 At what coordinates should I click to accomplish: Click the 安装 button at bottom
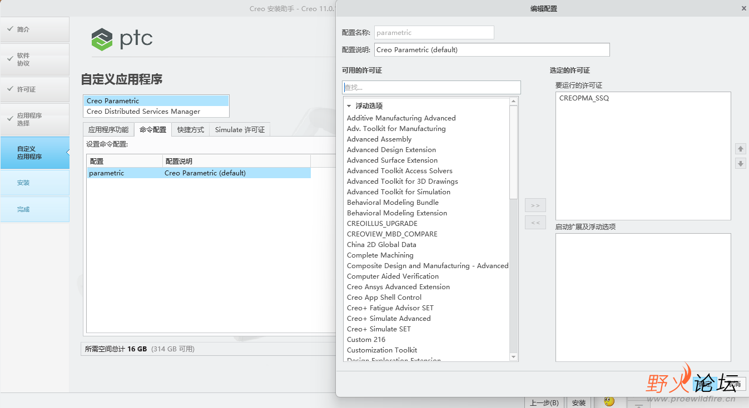click(579, 402)
